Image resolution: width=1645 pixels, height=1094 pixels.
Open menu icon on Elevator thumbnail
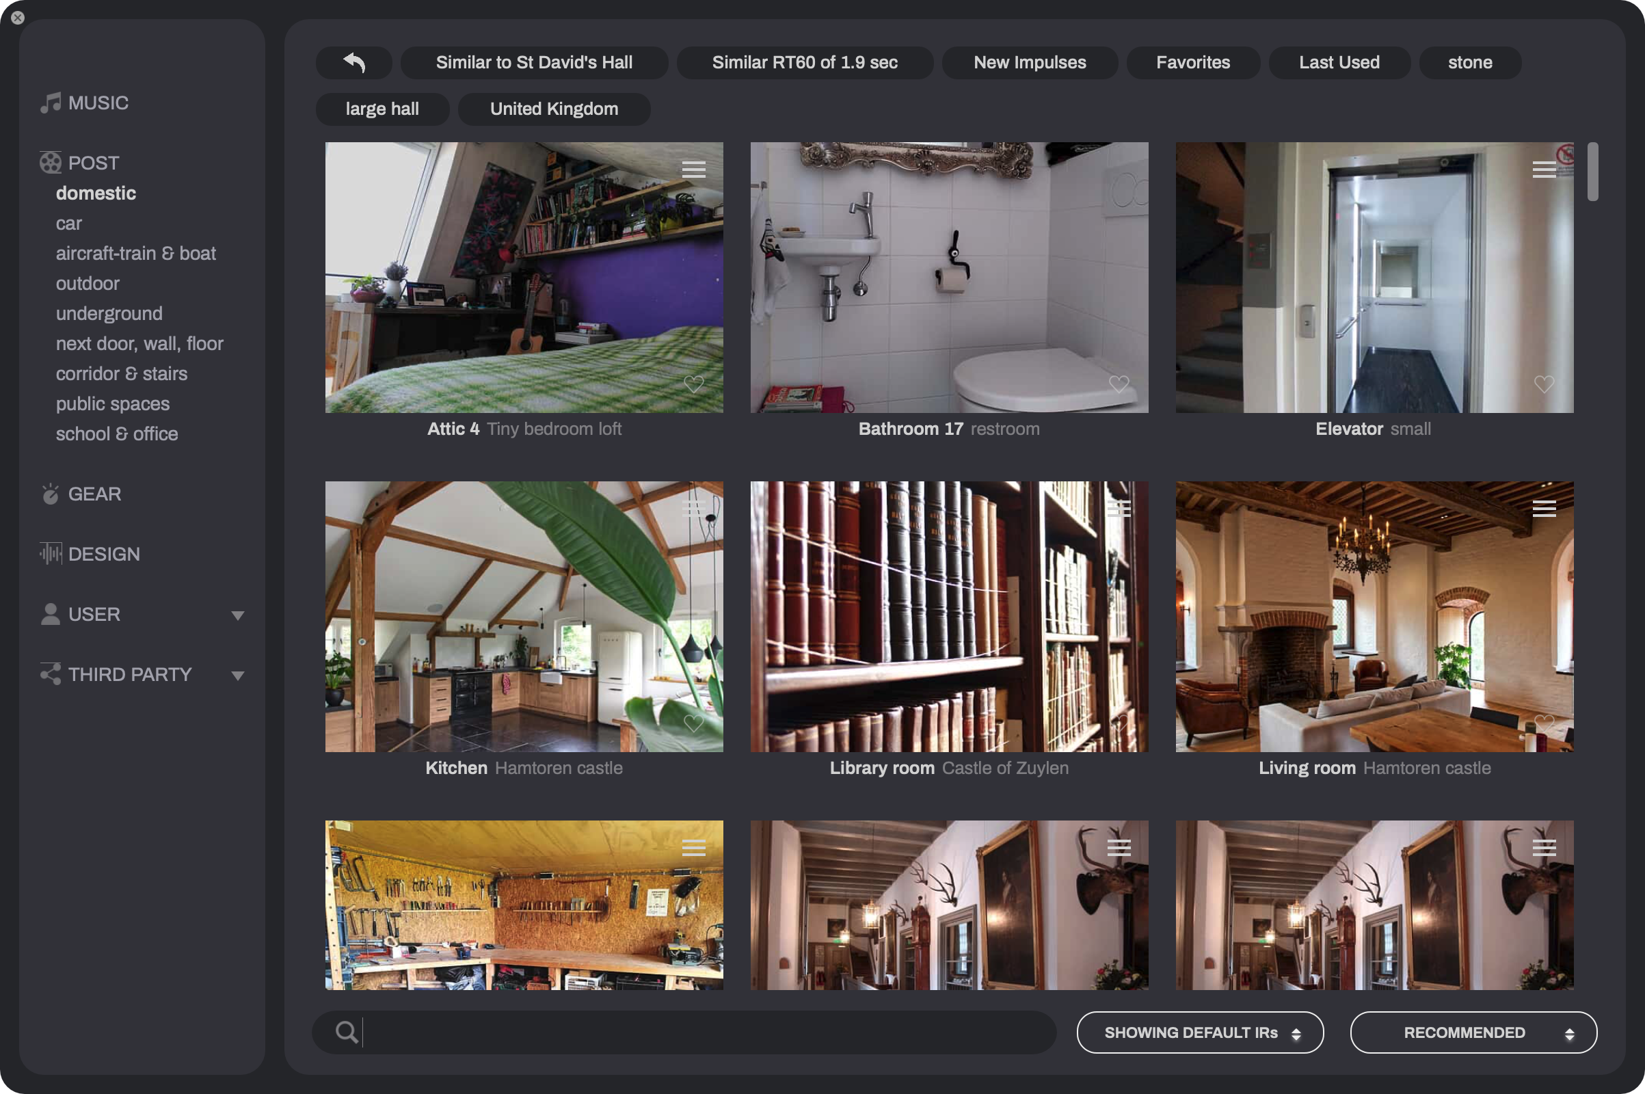(1544, 170)
